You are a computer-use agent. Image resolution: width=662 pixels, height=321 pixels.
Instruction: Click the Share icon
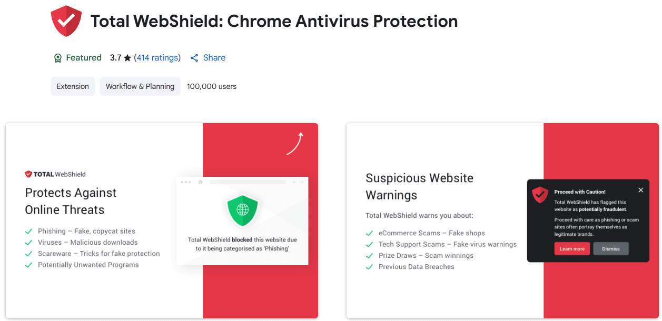tap(194, 57)
